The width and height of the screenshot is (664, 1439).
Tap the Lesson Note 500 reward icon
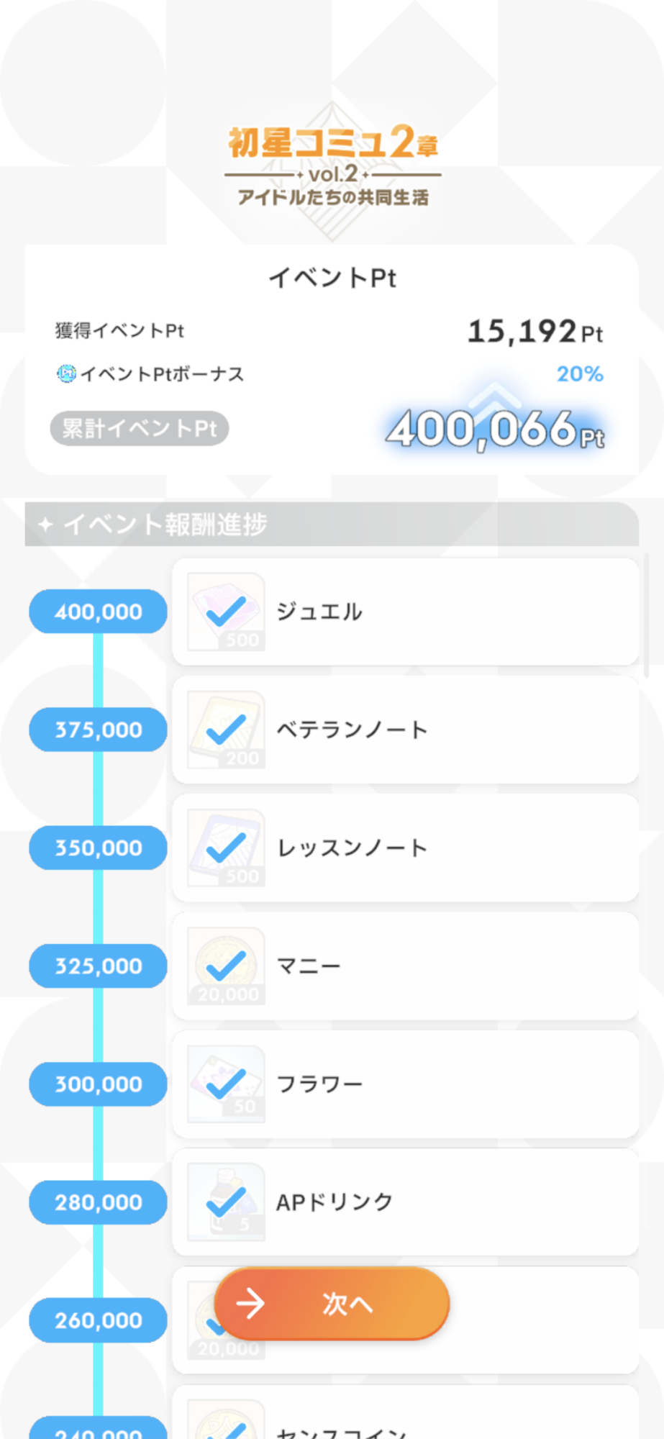226,848
